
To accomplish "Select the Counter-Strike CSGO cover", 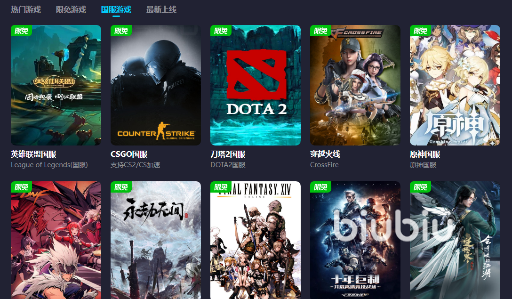I will [x=156, y=85].
